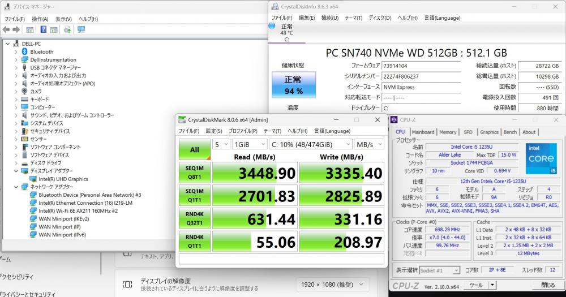Click the SEQ1M Q8T1 test button
Image resolution: width=566 pixels, height=297 pixels.
pos(195,173)
